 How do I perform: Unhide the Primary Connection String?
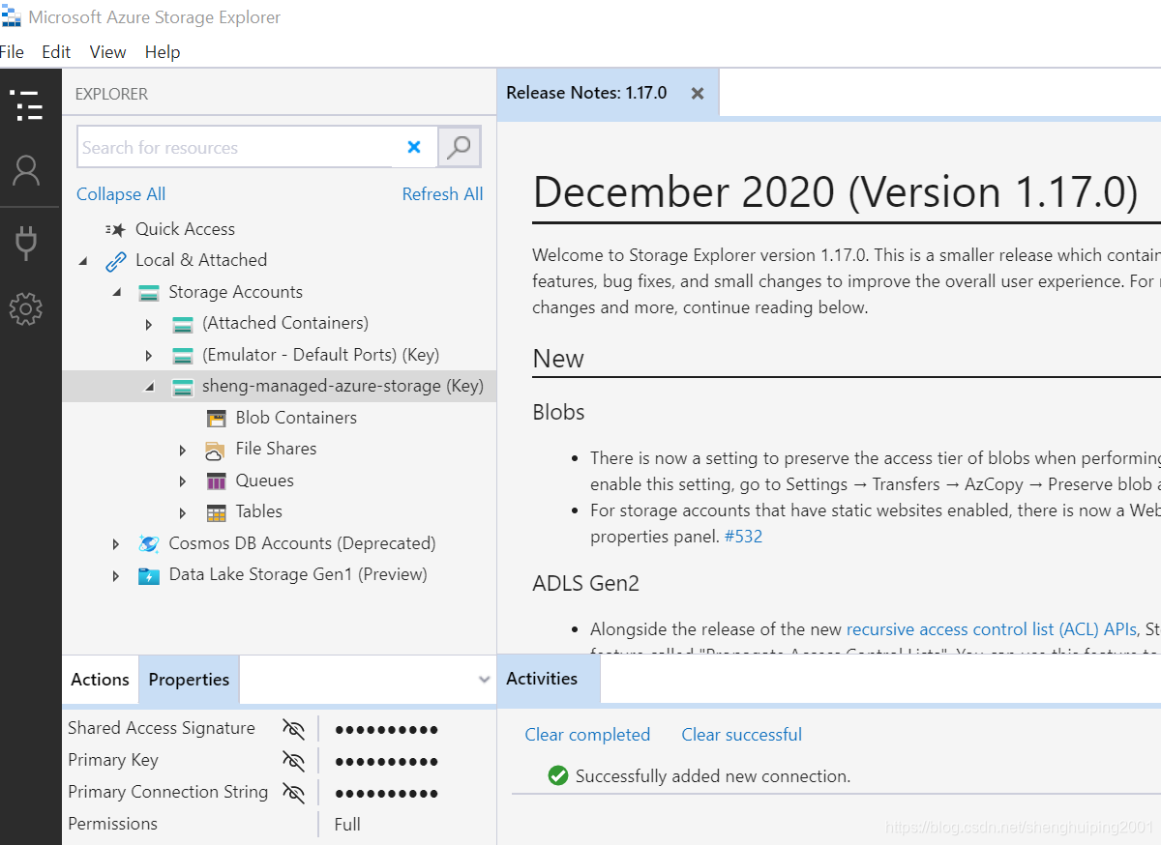point(293,792)
